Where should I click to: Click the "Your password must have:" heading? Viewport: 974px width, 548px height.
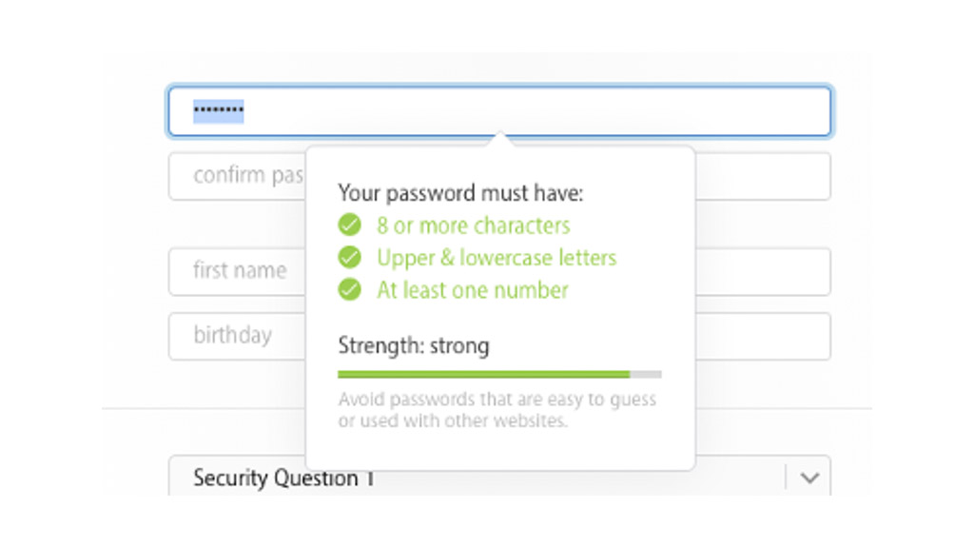pos(460,193)
